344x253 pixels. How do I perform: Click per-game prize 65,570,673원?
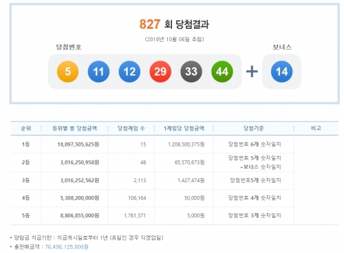190,162
